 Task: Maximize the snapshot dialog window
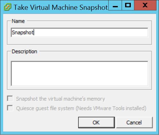128,5
